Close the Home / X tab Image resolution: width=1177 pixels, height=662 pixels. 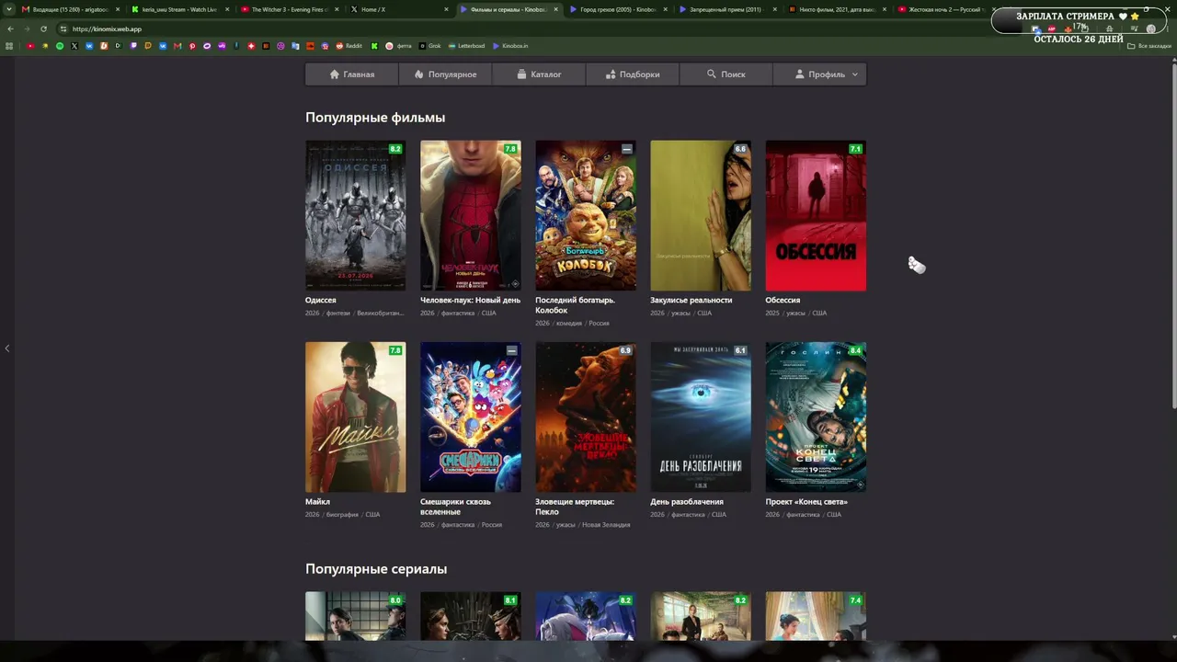point(446,9)
